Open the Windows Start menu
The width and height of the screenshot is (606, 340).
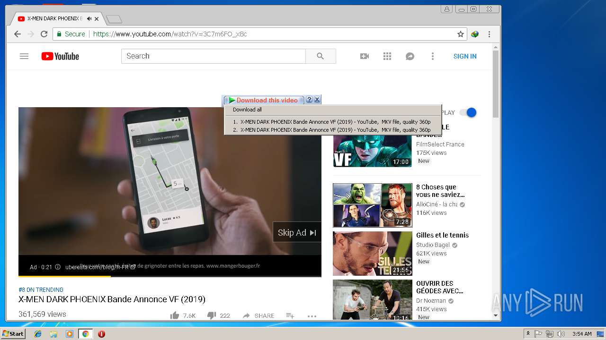click(13, 333)
